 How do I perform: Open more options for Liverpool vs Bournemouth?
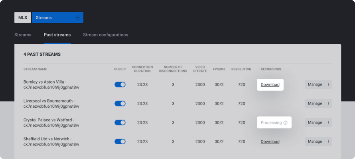point(328,103)
